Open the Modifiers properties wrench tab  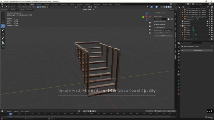tap(179, 75)
